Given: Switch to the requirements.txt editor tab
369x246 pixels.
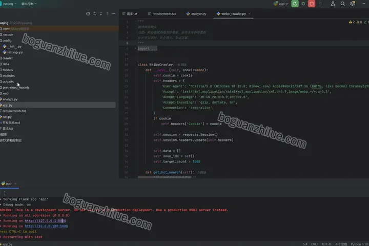Looking at the screenshot, I should click(x=161, y=14).
